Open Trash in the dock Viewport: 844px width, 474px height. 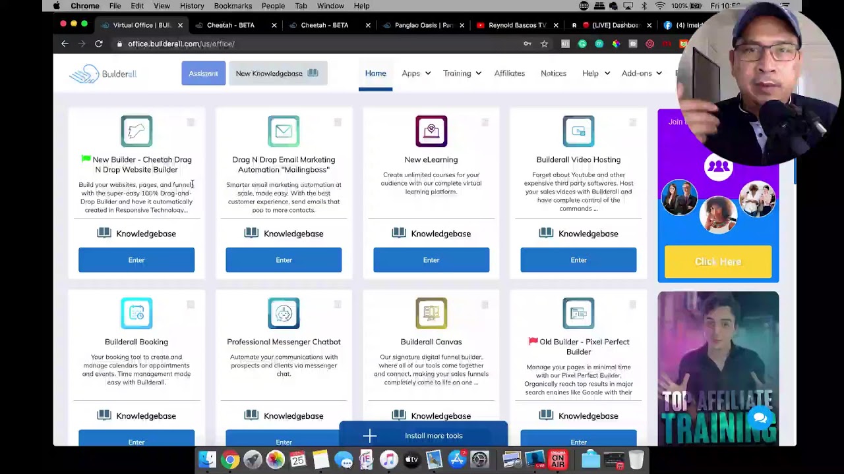click(x=636, y=459)
